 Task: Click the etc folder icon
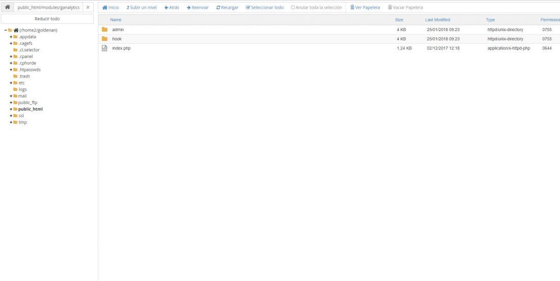15,83
